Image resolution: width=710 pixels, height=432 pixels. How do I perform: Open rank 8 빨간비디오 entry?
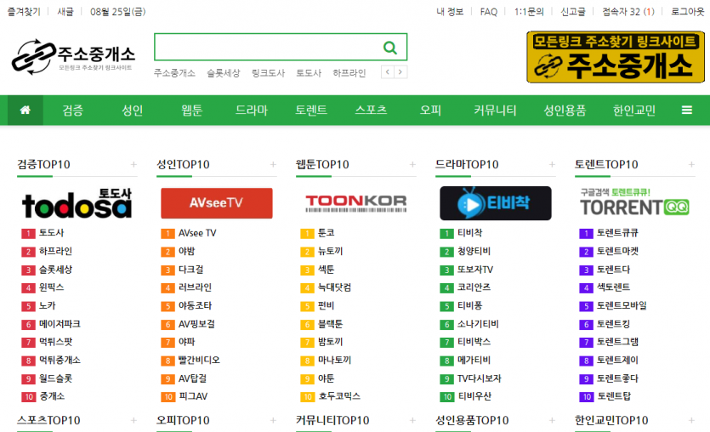click(x=199, y=361)
